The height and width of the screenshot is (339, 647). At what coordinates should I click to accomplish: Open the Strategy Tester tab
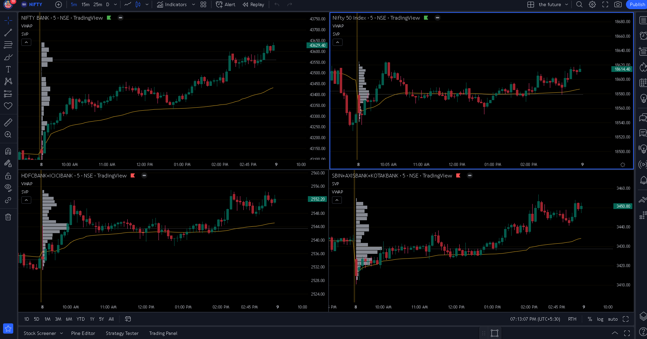[x=122, y=333]
